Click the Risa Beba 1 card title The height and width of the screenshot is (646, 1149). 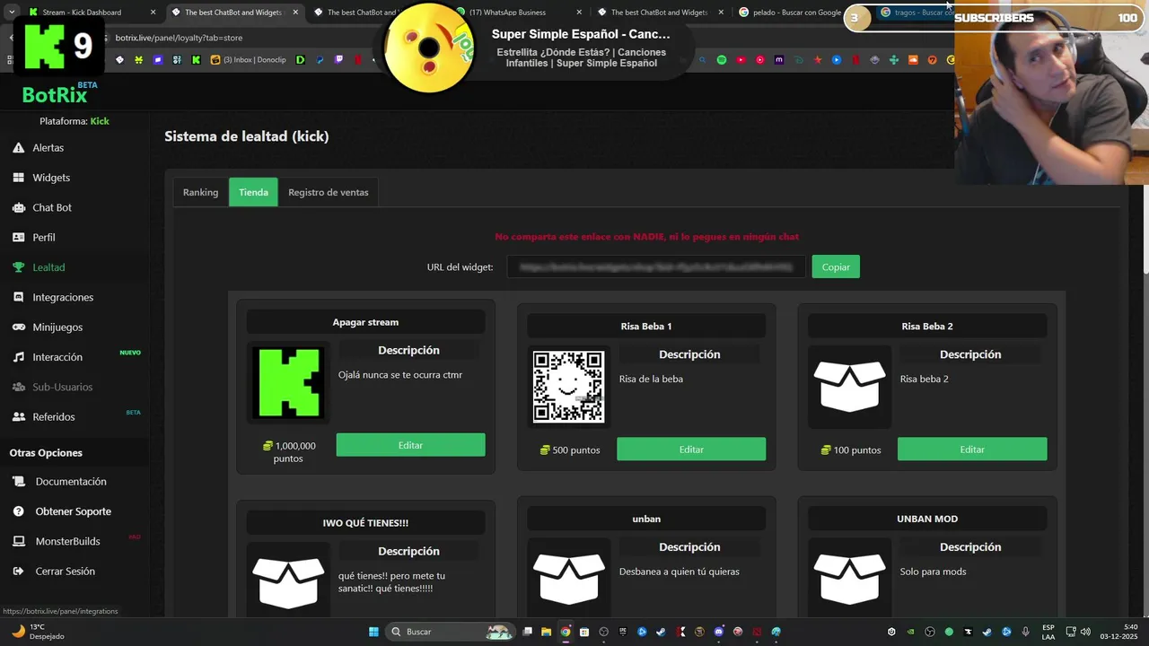[x=646, y=327]
